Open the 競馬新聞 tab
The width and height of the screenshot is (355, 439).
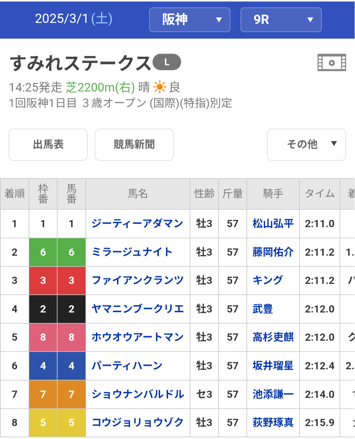(134, 144)
